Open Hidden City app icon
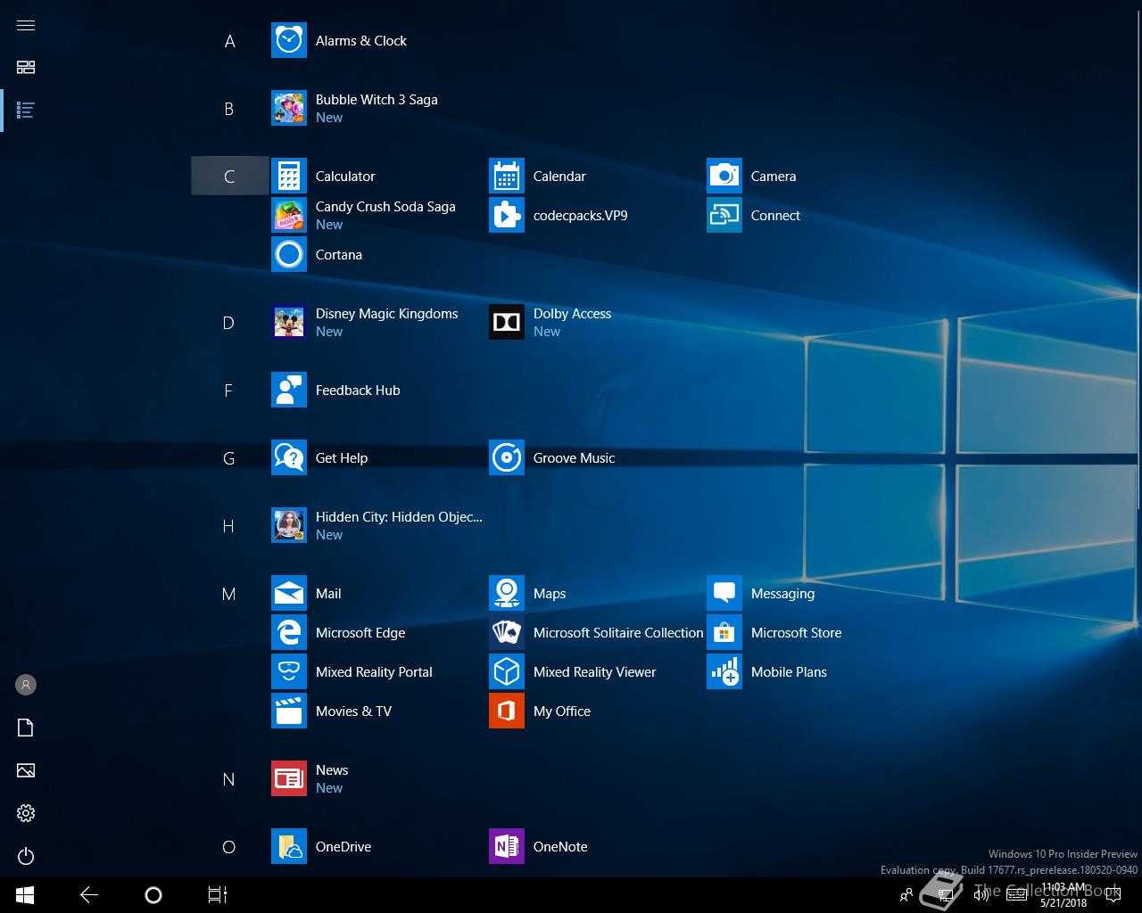The image size is (1142, 913). [x=289, y=526]
